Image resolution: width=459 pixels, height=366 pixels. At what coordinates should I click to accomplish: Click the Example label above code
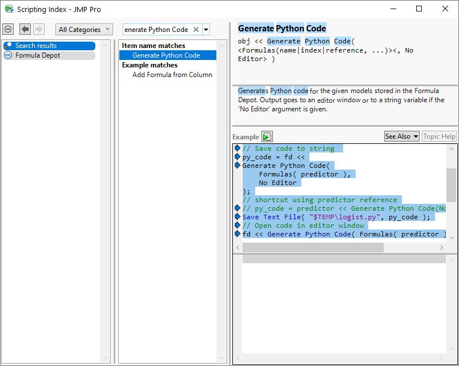(245, 137)
